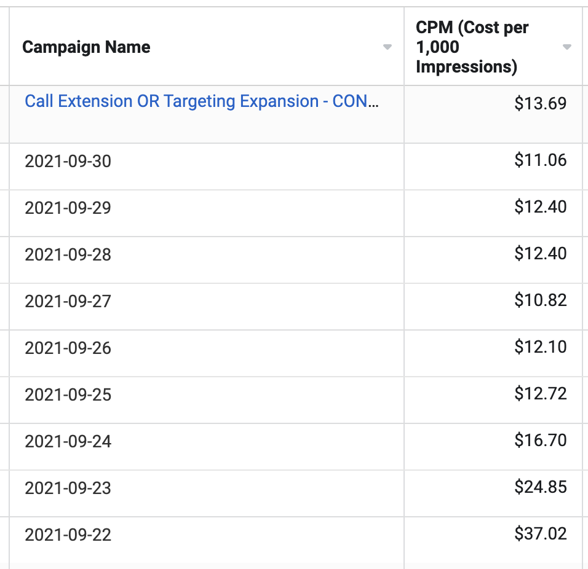Click the CPM (Cost per 1,000 Impressions) header
Viewport: 588px width, 569px height.
click(472, 47)
